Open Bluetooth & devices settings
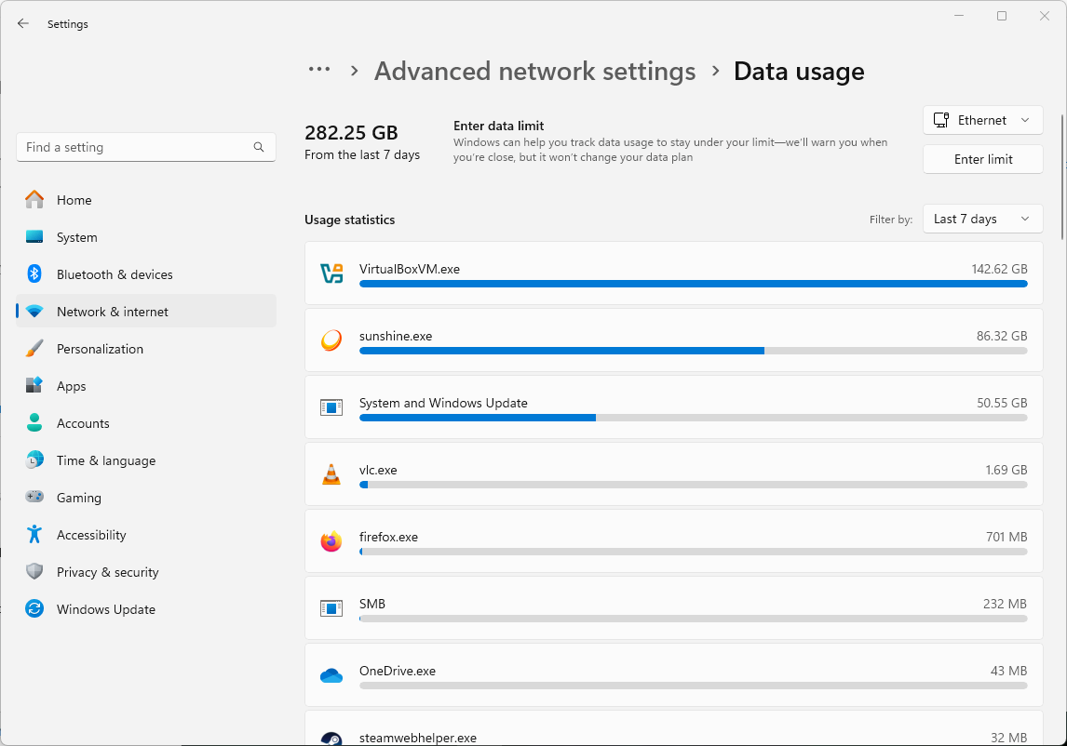Screen dimensions: 1067x746 point(115,274)
